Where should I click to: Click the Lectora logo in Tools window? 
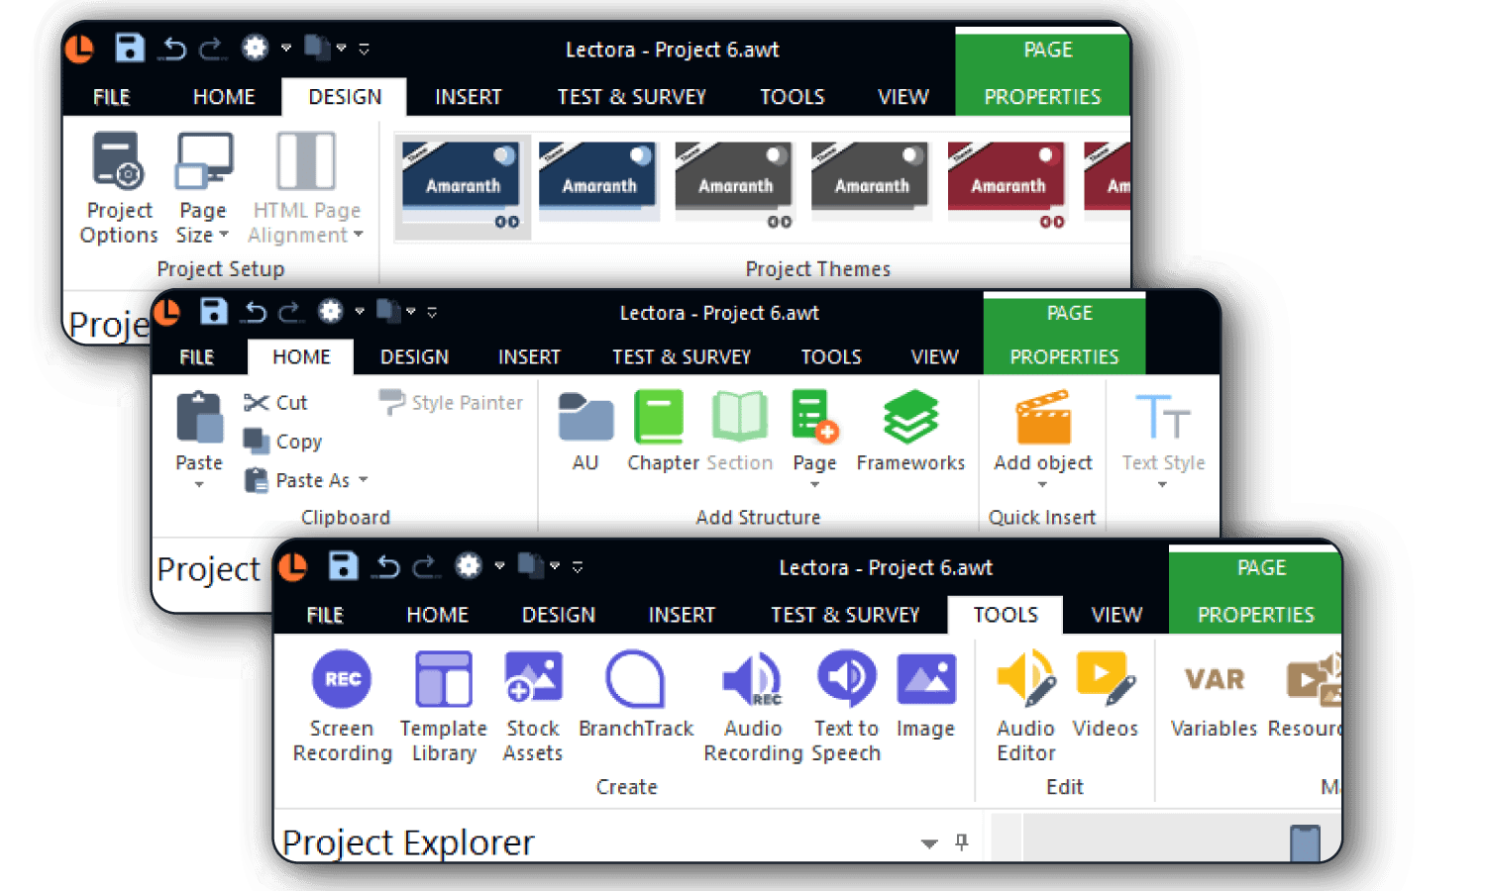[293, 566]
